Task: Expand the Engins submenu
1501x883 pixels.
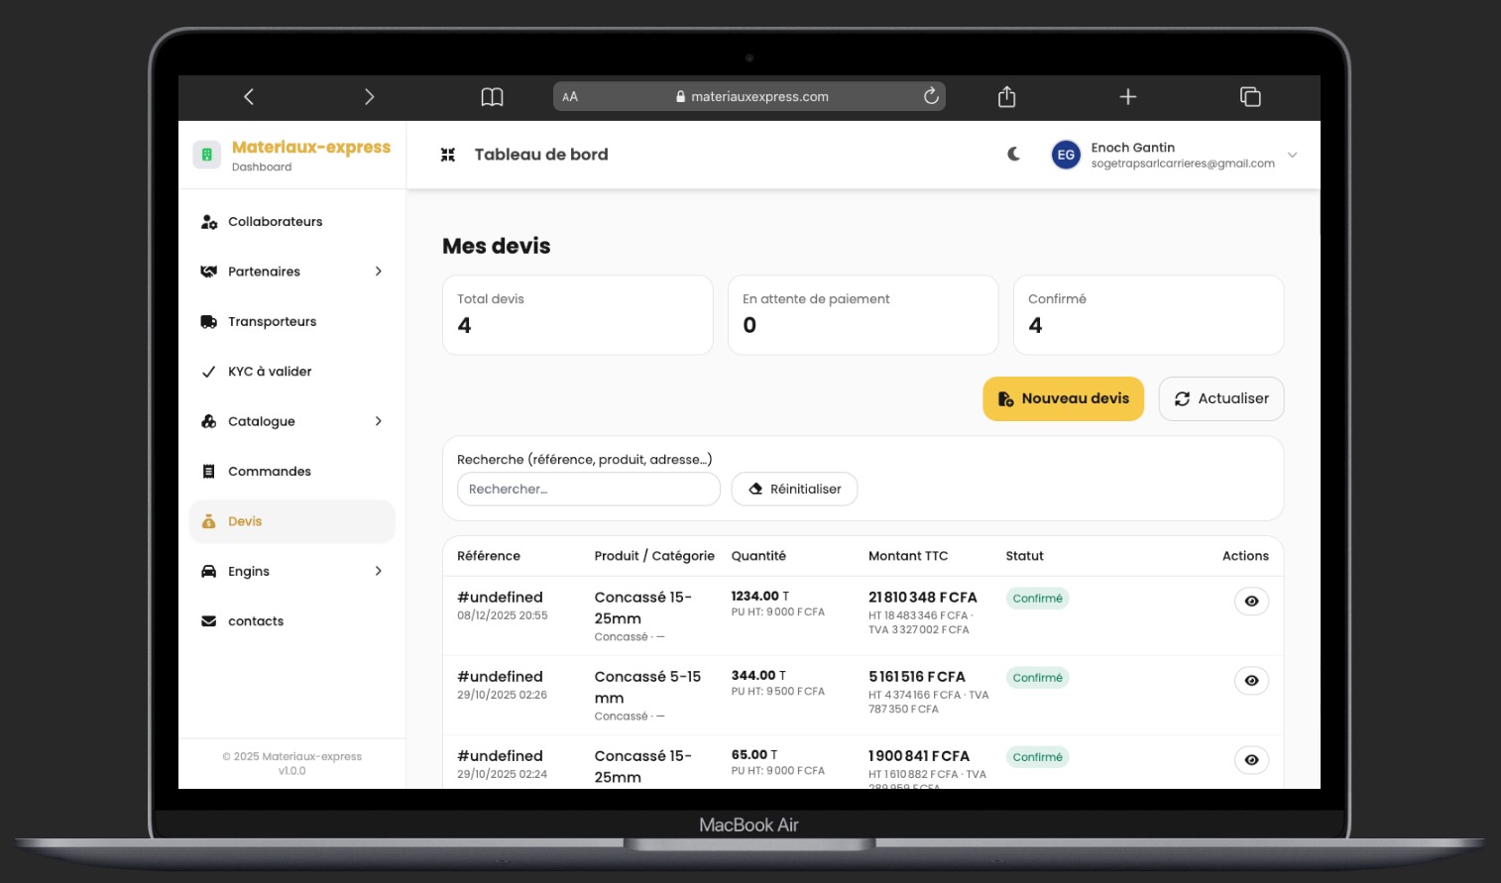Action: point(378,571)
